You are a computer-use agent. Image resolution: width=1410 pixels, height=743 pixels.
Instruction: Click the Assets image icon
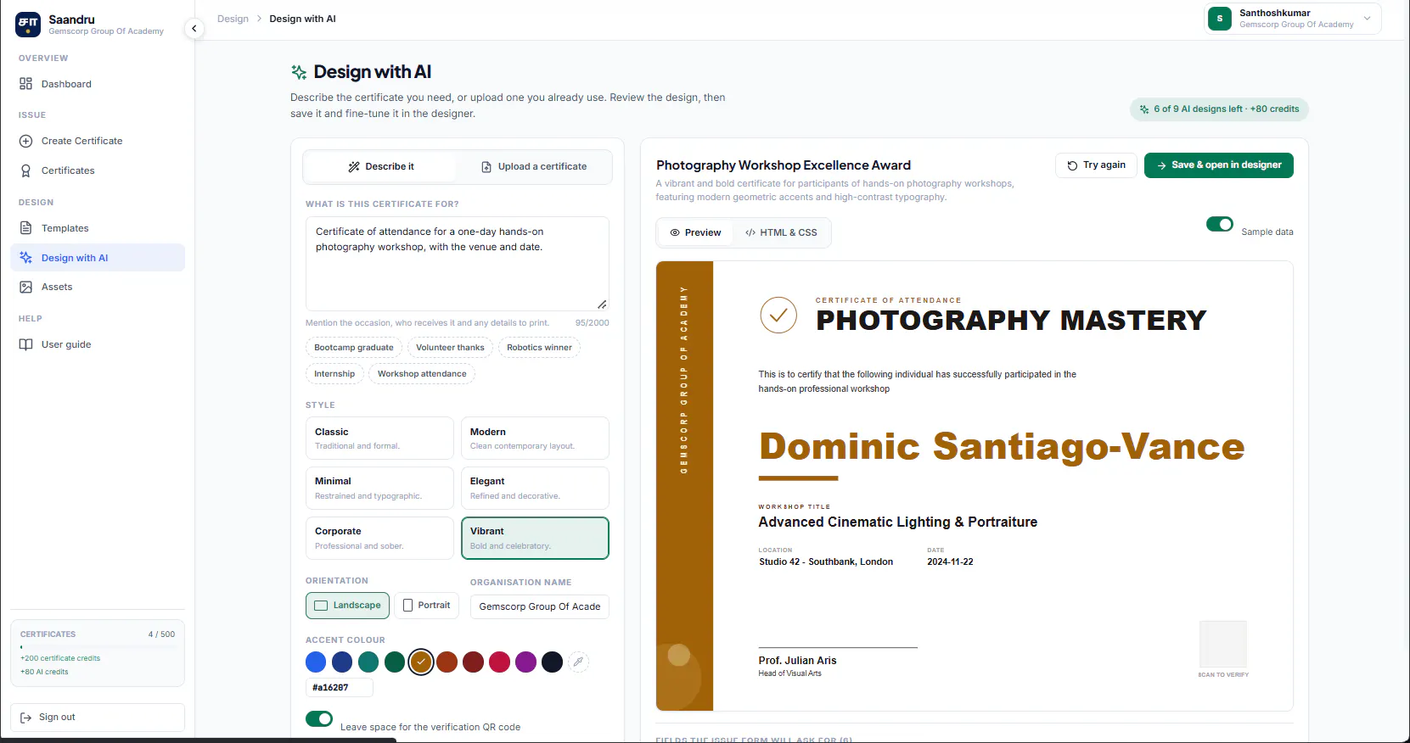pos(26,287)
